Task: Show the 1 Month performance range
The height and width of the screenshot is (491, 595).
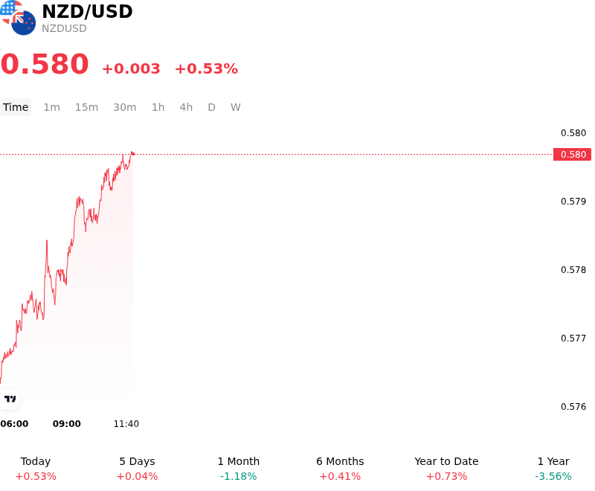Action: (x=238, y=469)
